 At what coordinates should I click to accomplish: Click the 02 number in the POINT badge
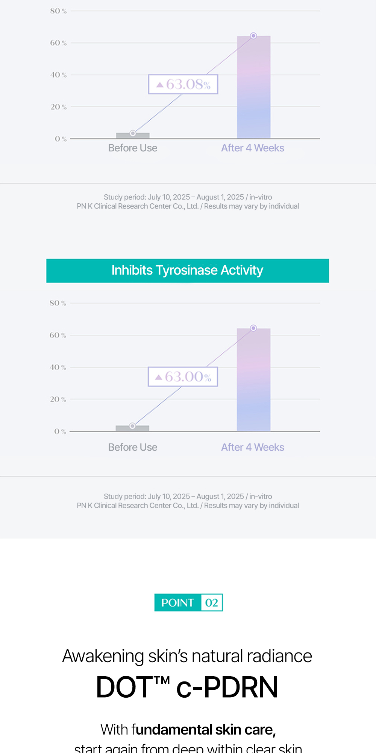click(212, 603)
